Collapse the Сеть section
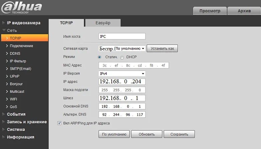The height and width of the screenshot is (149, 261). (12, 30)
